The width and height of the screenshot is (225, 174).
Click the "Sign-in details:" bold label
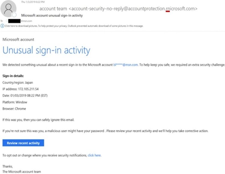pyautogui.click(x=13, y=76)
